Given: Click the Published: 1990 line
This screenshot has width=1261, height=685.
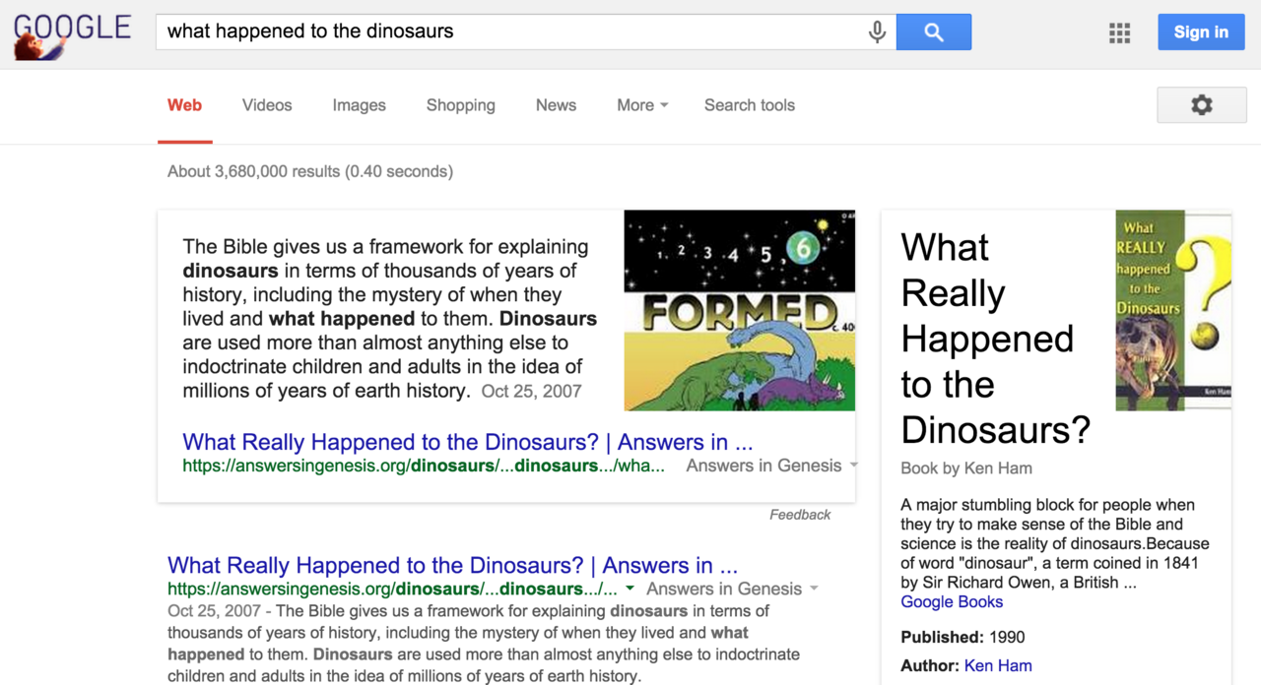Looking at the screenshot, I should click(x=962, y=637).
